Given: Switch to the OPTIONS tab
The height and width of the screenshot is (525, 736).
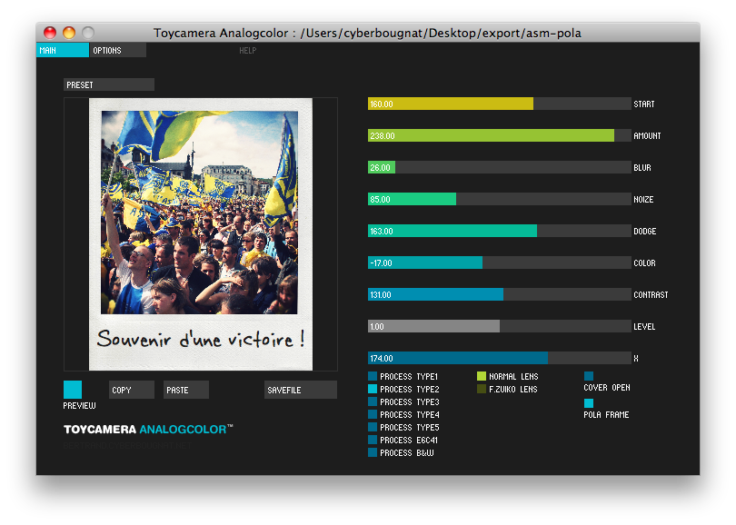Looking at the screenshot, I should pos(118,51).
